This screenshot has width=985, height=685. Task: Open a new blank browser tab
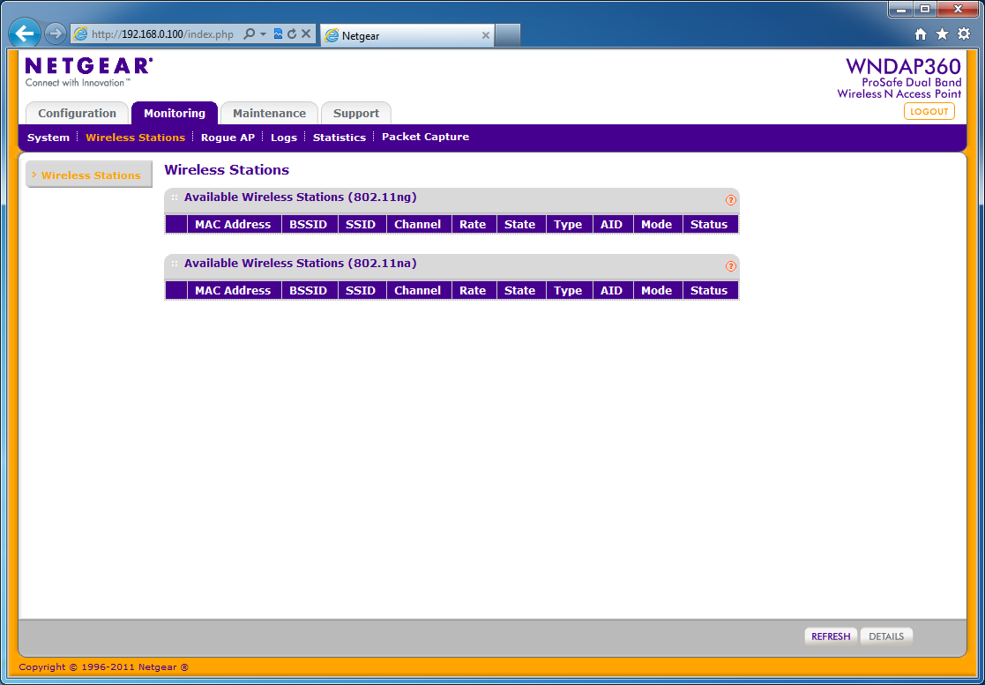508,36
